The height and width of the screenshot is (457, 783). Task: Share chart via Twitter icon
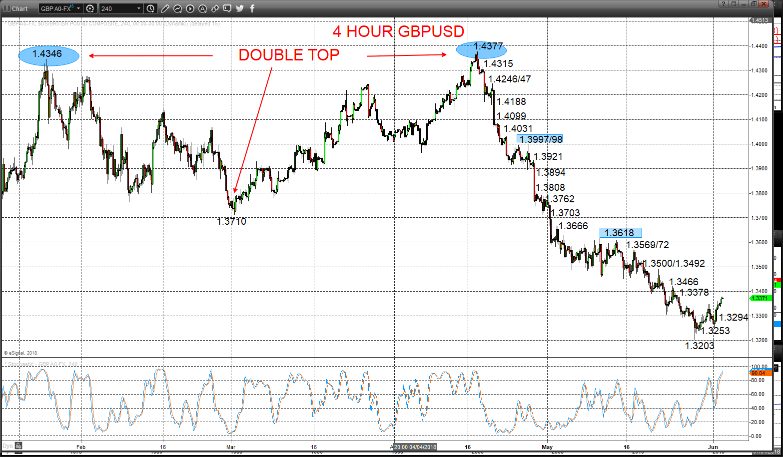click(x=240, y=8)
